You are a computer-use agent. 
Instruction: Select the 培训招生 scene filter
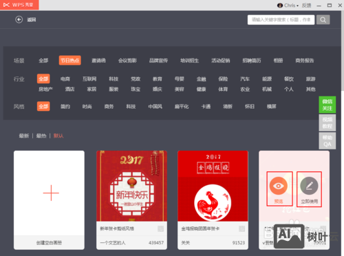pyautogui.click(x=190, y=61)
